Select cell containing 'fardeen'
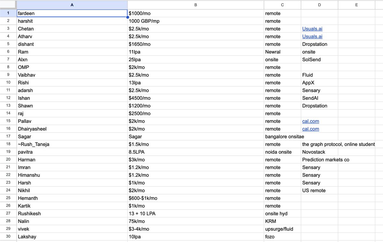The width and height of the screenshot is (383, 242). [72, 13]
